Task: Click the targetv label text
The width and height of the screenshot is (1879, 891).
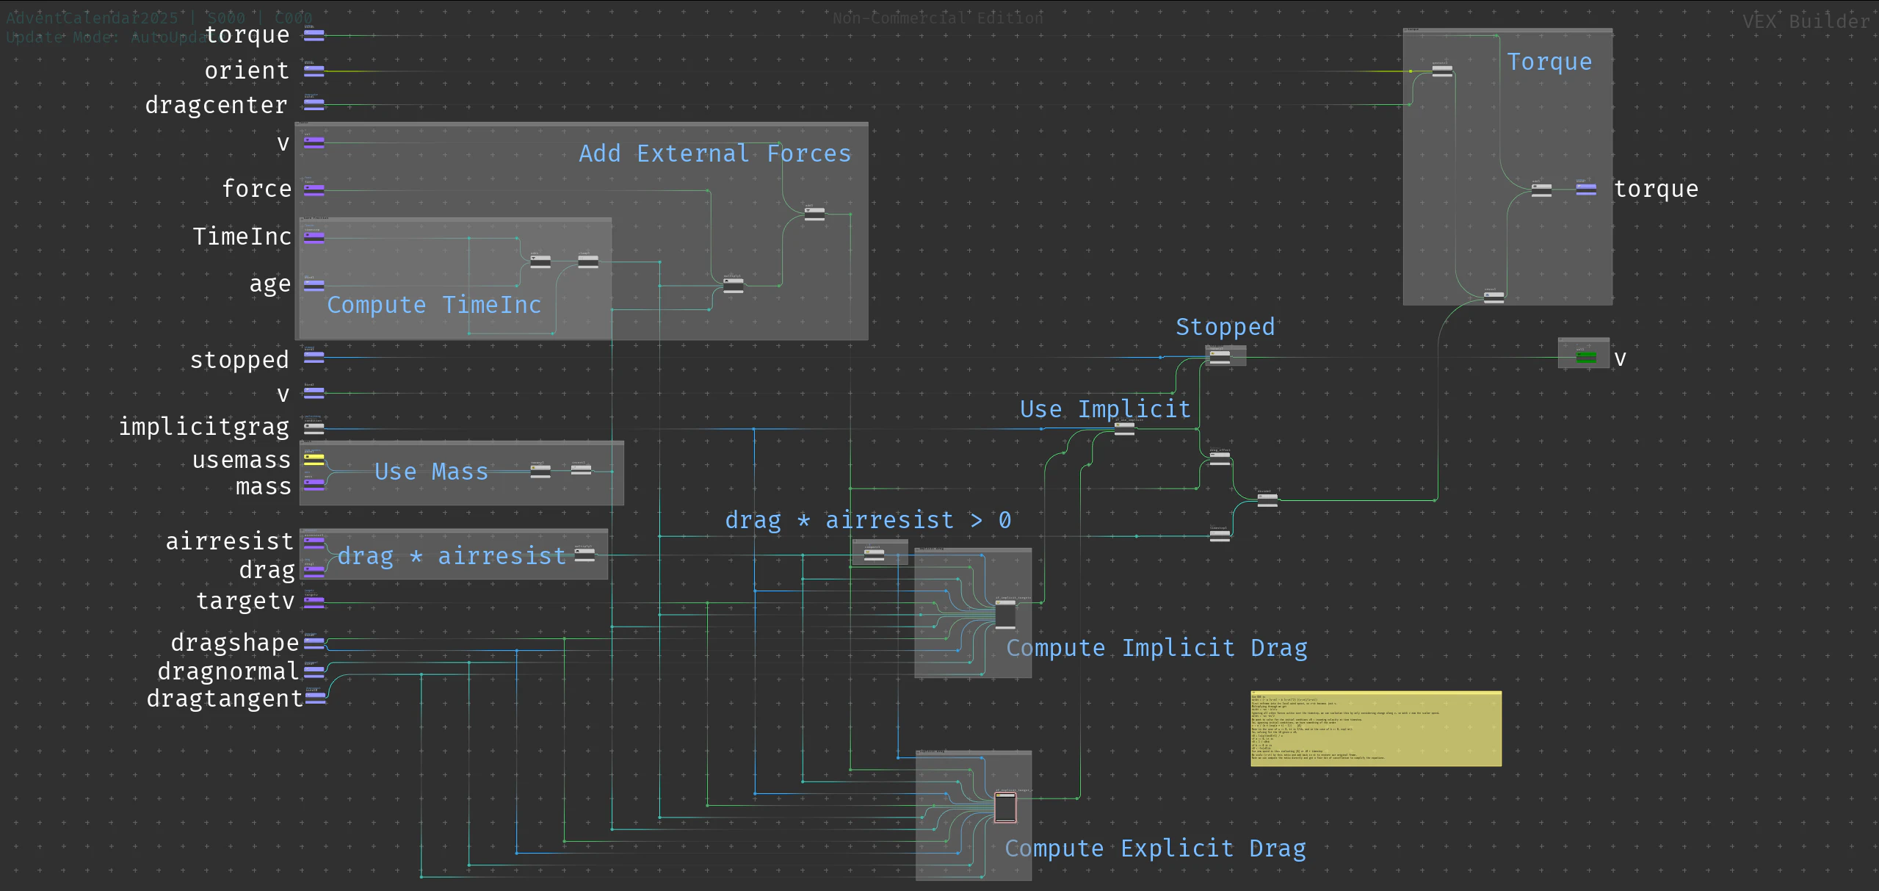Action: [245, 601]
